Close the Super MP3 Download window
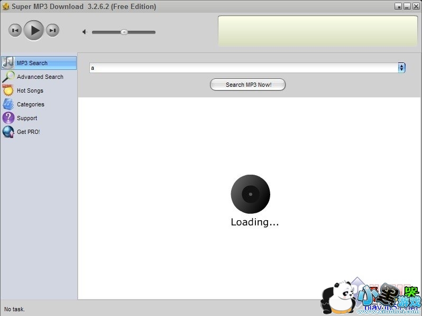This screenshot has width=422, height=316. tap(416, 6)
